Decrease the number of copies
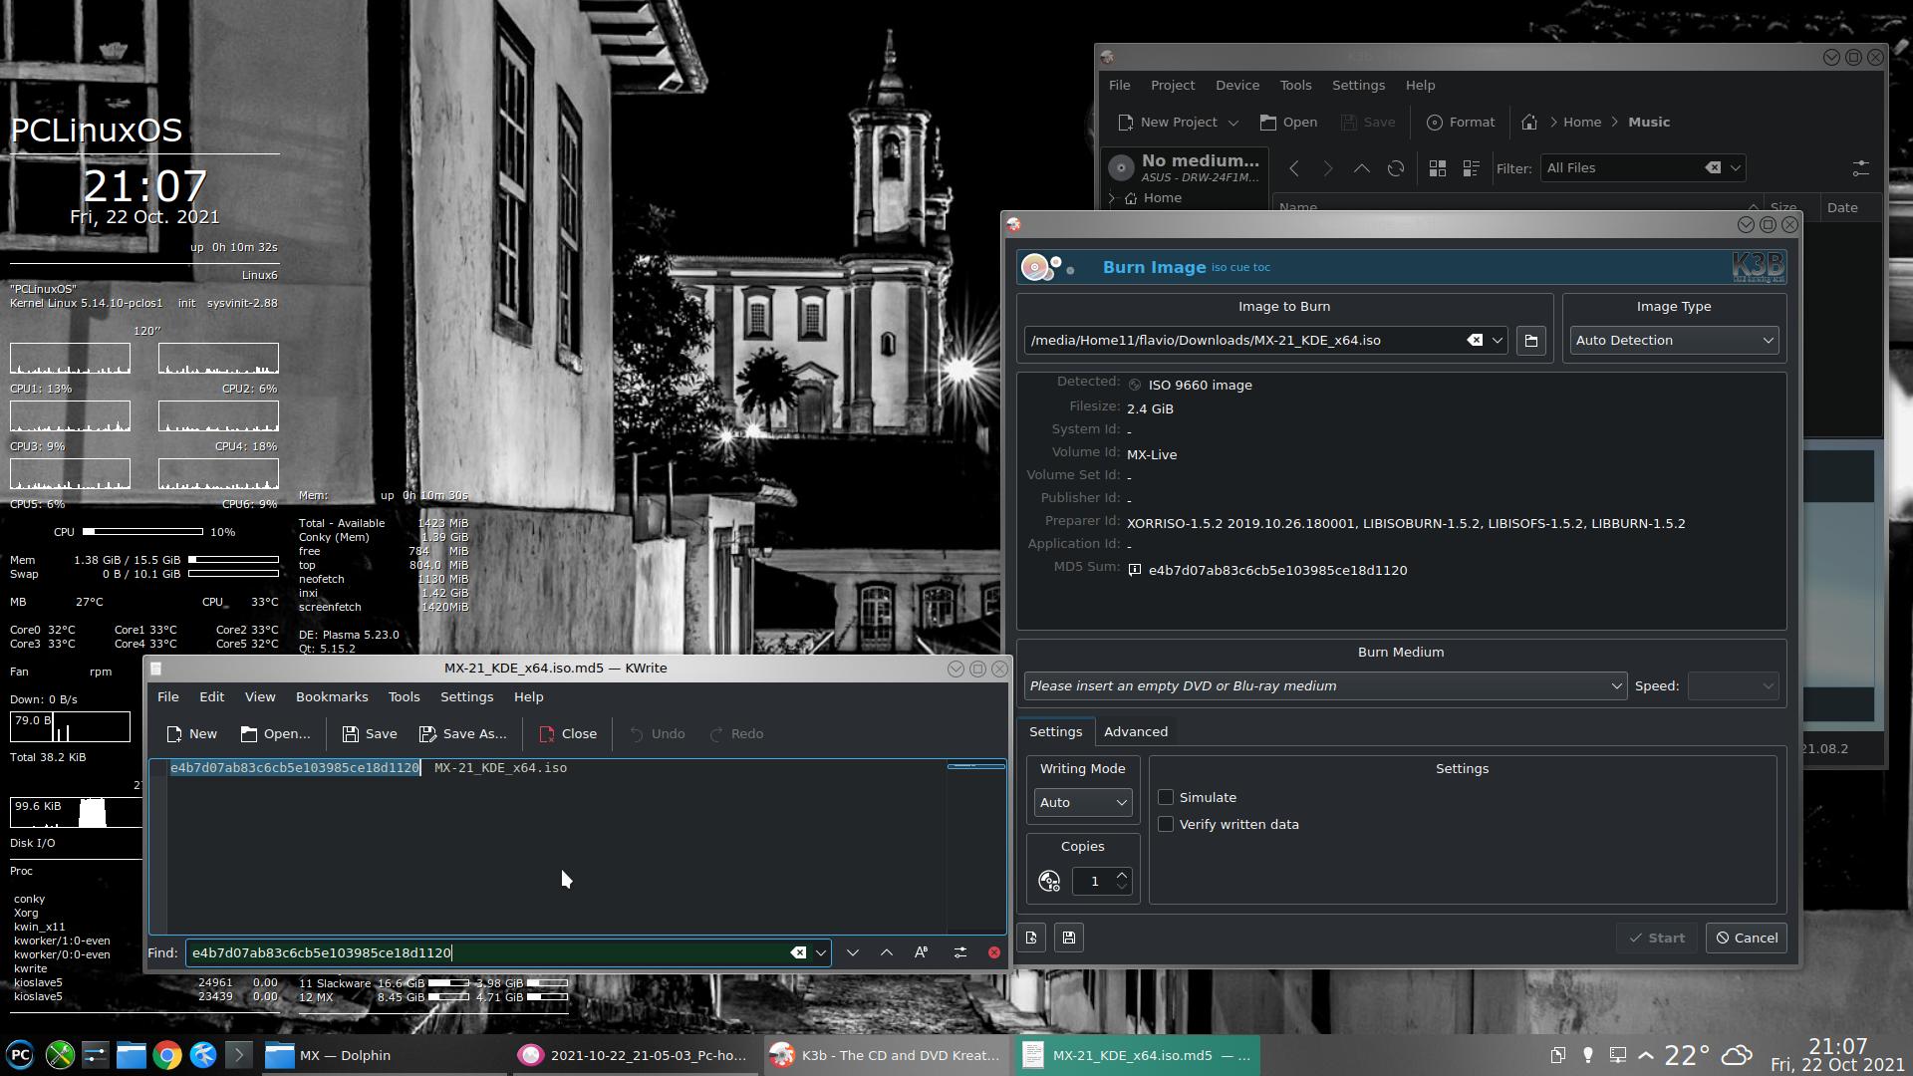1913x1076 pixels. tap(1122, 888)
